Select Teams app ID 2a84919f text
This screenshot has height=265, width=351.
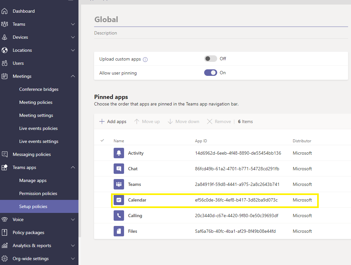coord(237,184)
